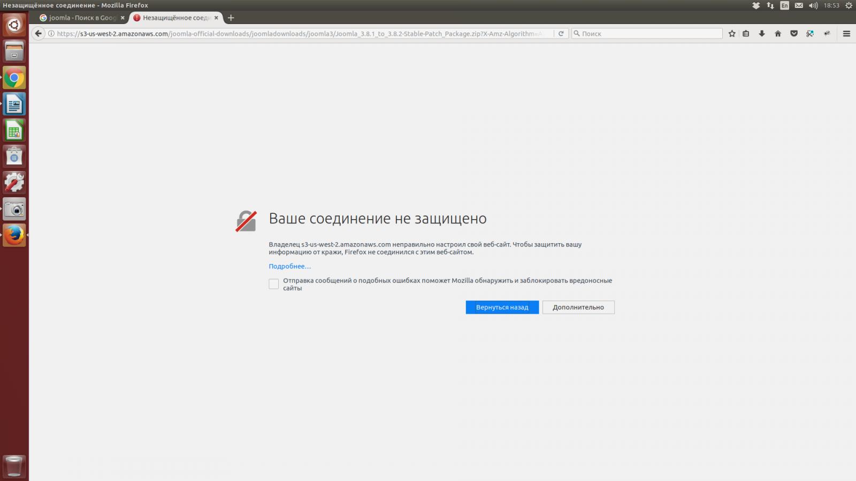Screen dimensions: 856x481
Task: Click the 'Подробнее…' link
Action: tap(289, 266)
